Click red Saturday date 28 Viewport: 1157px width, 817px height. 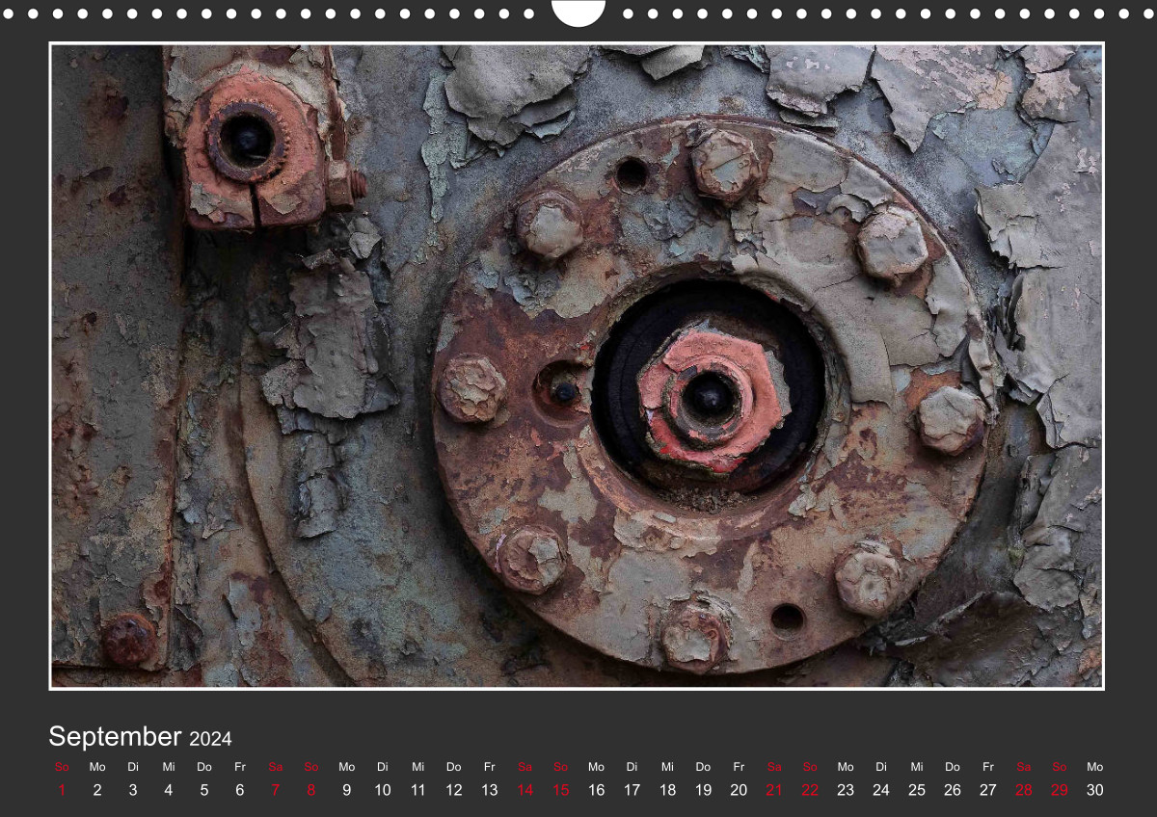(x=1024, y=790)
